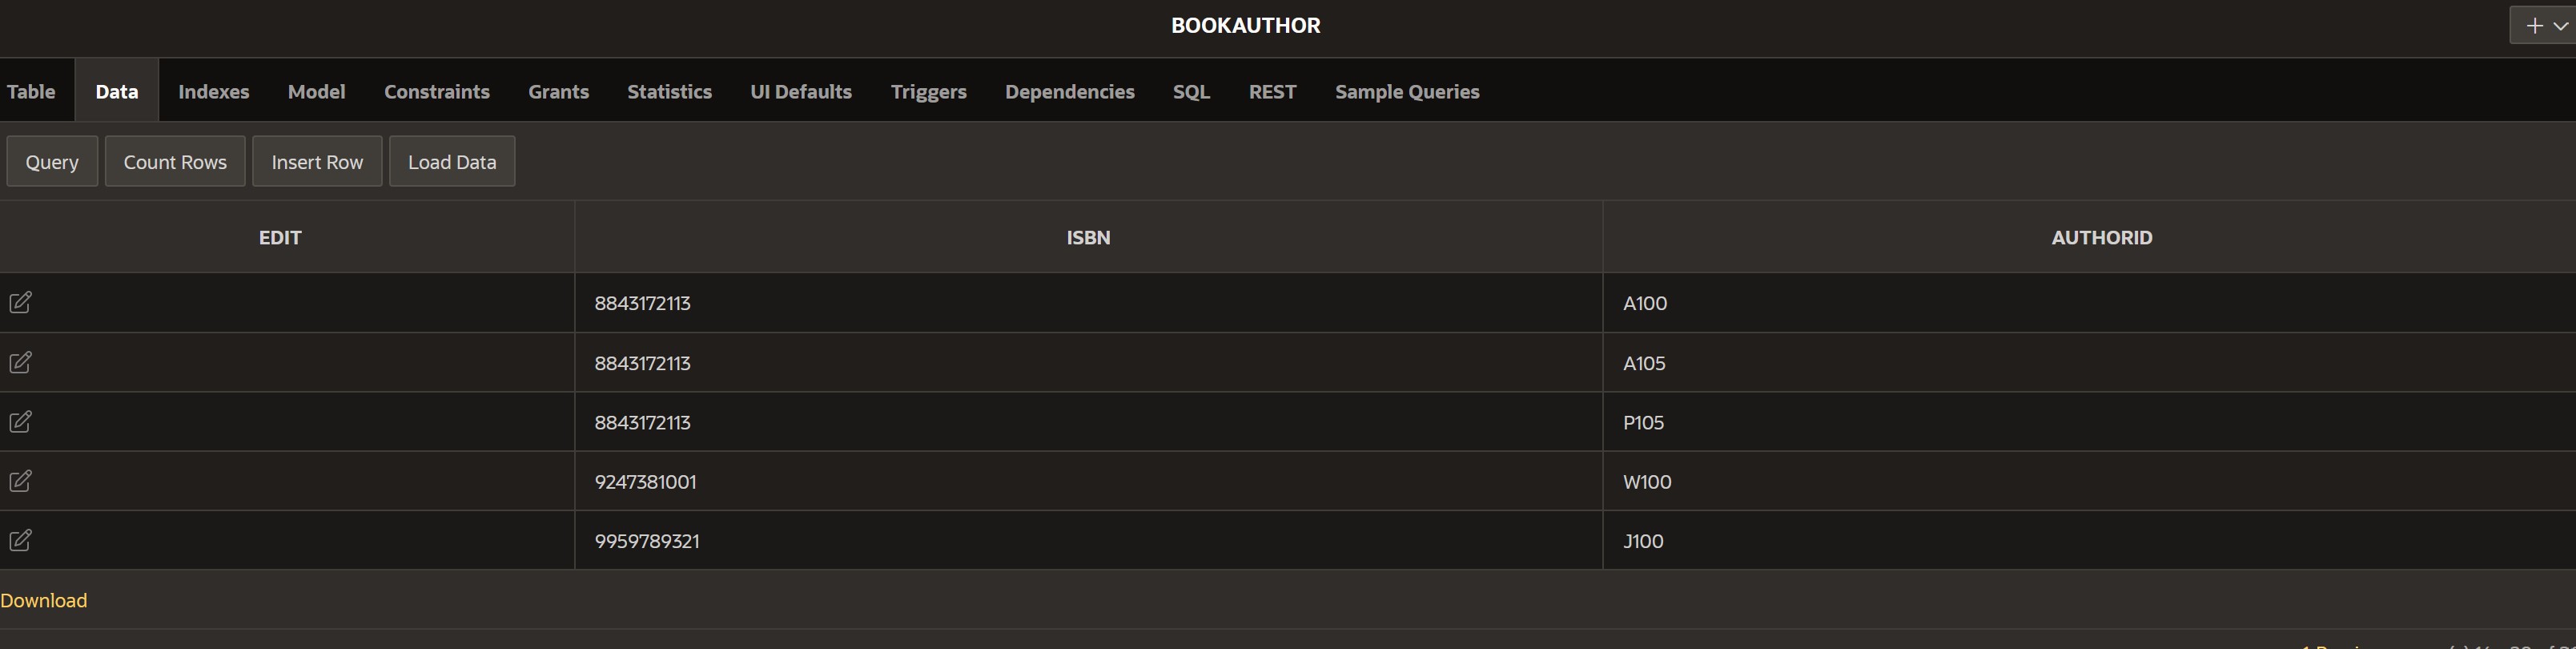Viewport: 2576px width, 649px height.
Task: Switch to the REST tab
Action: [1273, 91]
